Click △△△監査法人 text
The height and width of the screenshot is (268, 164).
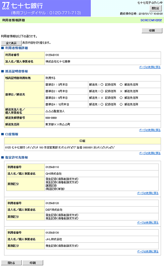(55, 111)
